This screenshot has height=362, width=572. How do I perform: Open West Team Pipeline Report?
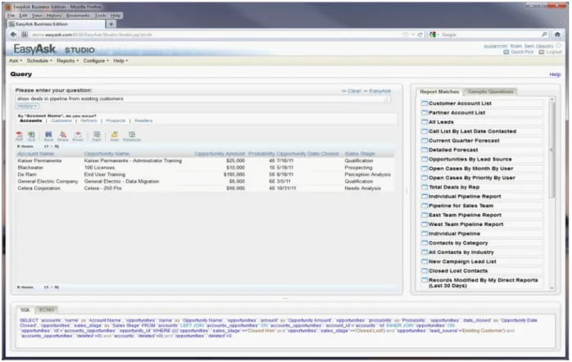[465, 224]
